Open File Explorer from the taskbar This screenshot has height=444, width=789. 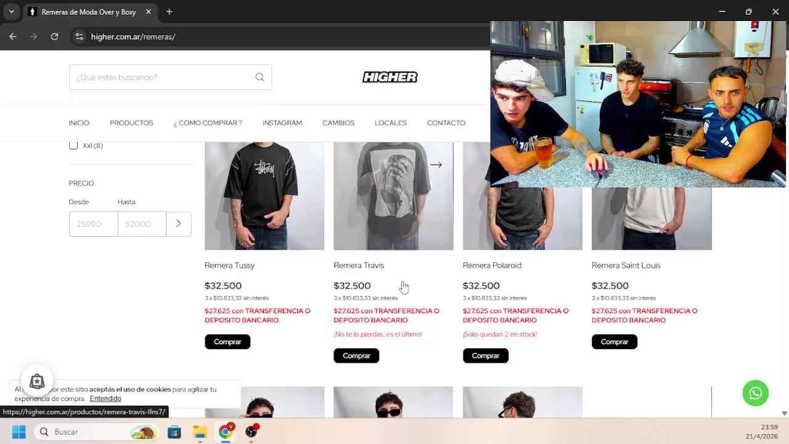click(200, 432)
